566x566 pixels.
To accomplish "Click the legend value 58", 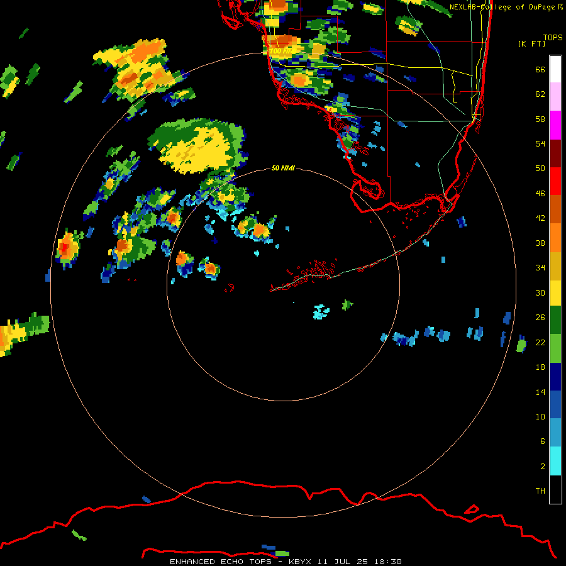I will coord(540,119).
